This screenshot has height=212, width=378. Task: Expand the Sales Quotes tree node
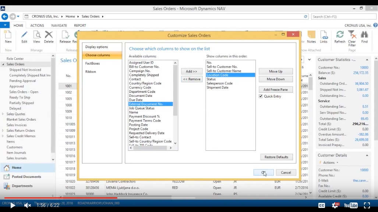click(3, 114)
